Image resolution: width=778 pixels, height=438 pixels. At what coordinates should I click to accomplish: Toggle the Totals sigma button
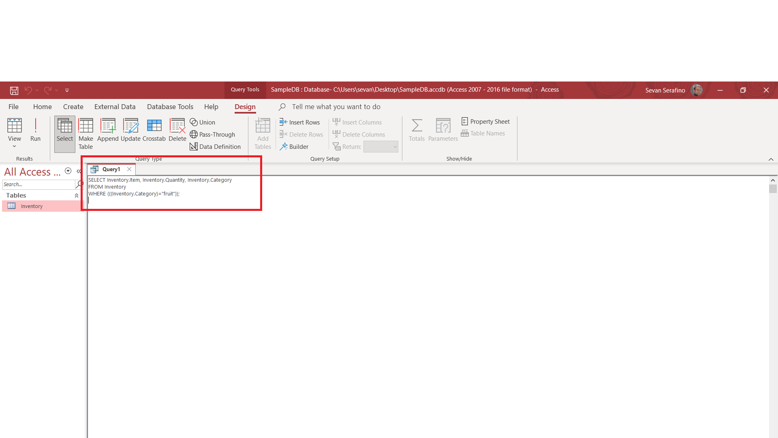[x=417, y=130]
